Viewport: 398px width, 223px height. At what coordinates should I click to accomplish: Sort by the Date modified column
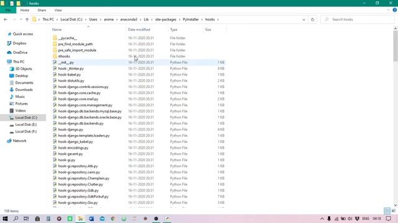139,30
